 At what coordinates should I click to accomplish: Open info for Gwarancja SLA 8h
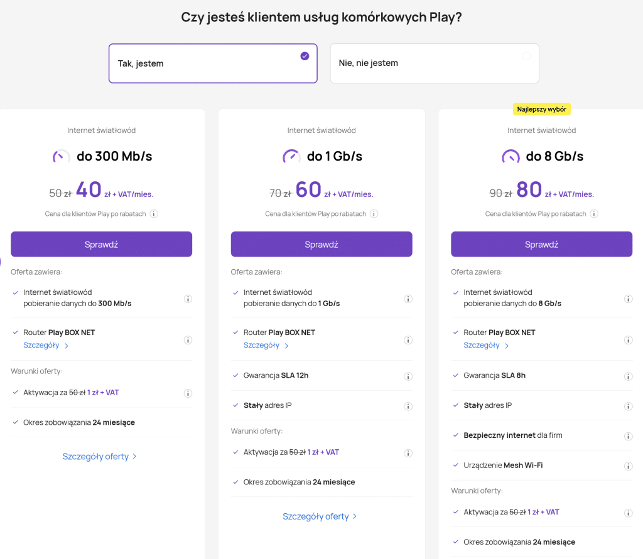coord(628,376)
